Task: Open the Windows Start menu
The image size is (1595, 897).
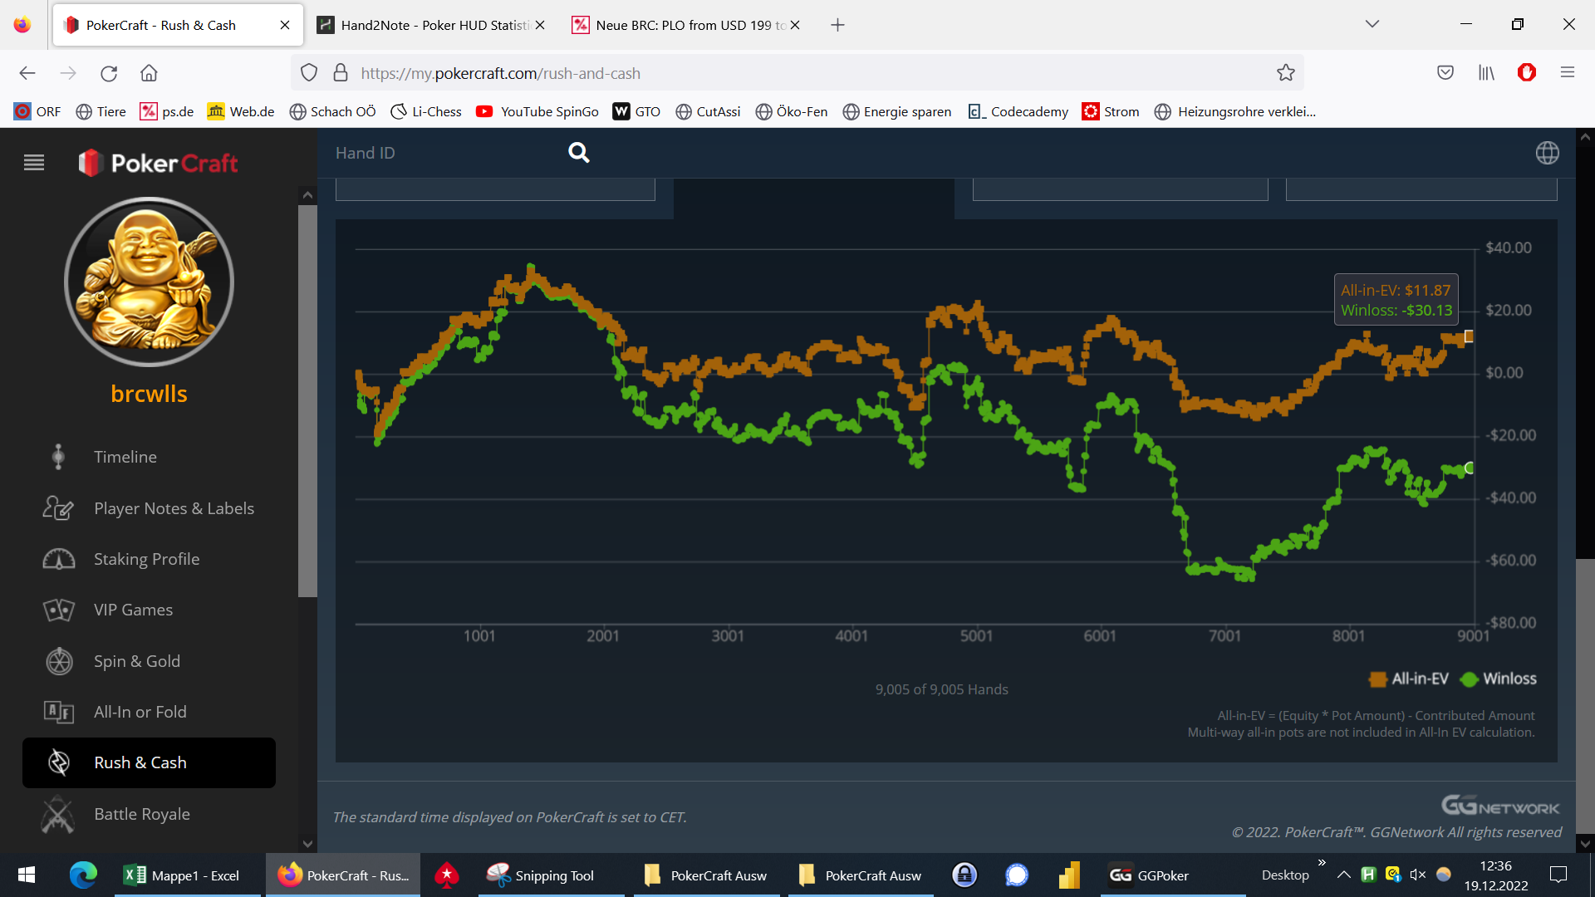Action: pos(27,875)
